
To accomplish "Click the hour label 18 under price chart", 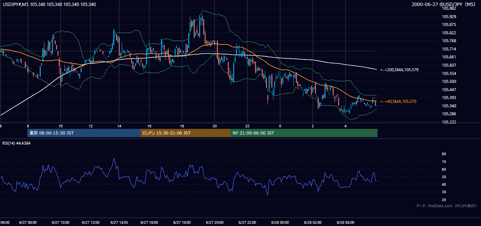I will click(182, 126).
